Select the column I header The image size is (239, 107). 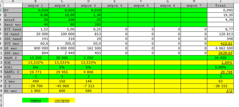221,1
